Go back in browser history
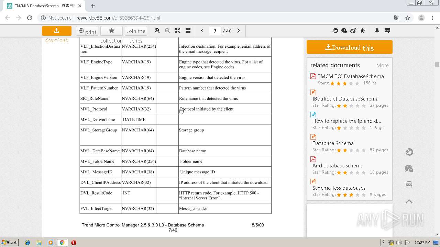This screenshot has width=440, height=247. (8, 18)
